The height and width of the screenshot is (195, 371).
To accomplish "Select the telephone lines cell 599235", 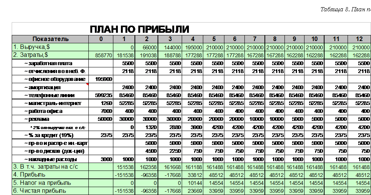I will 101,95.
